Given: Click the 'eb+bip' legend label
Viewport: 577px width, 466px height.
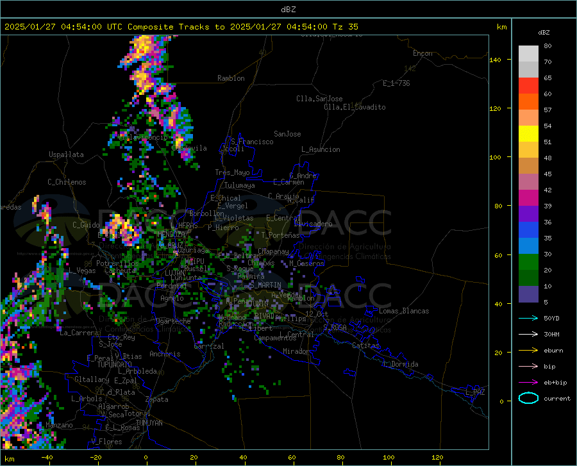Looking at the screenshot, I should pyautogui.click(x=555, y=383).
